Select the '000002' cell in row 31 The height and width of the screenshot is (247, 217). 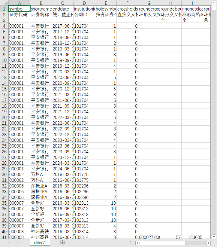(x=19, y=180)
